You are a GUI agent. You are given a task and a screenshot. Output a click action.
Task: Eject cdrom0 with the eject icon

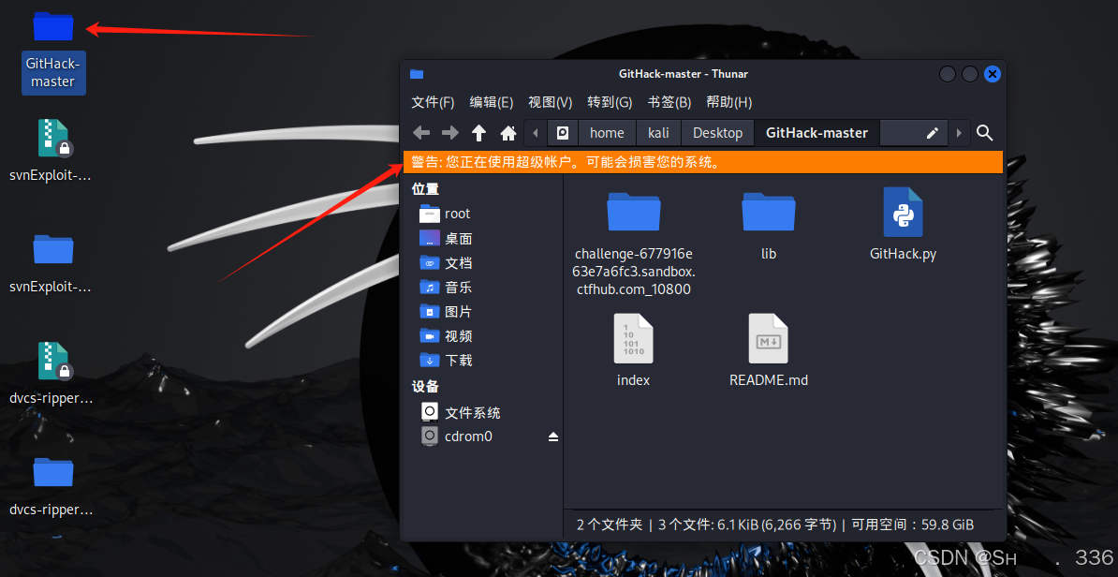pyautogui.click(x=553, y=436)
